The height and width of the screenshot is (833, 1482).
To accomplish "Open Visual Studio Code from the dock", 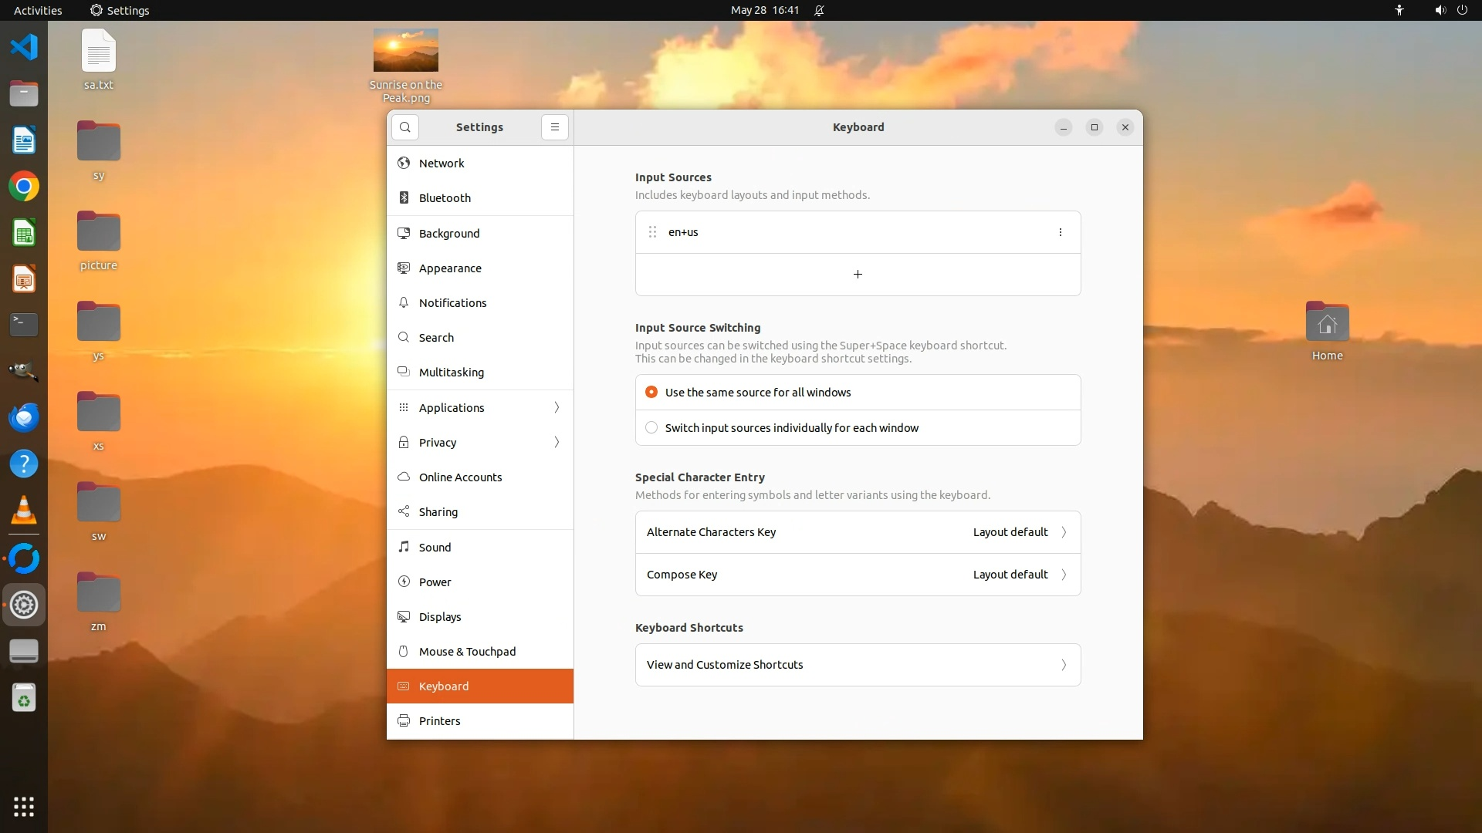I will (24, 47).
